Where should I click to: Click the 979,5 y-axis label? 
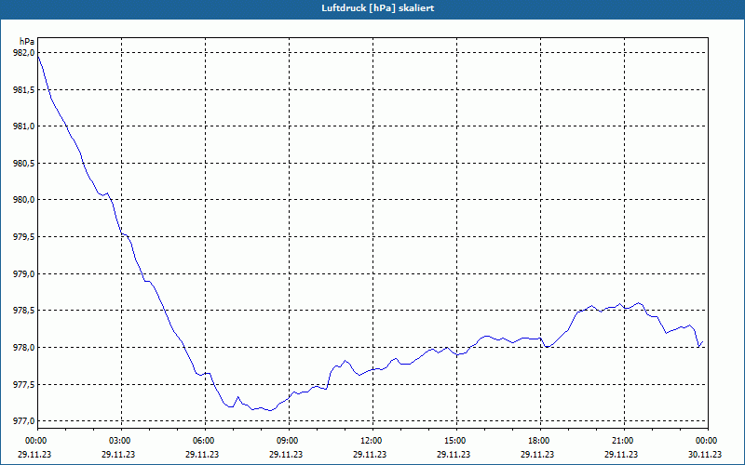click(x=23, y=237)
